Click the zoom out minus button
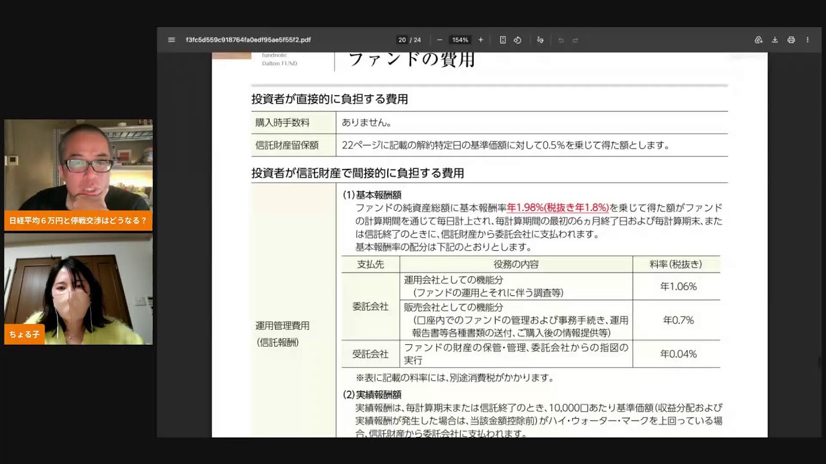Image resolution: width=826 pixels, height=464 pixels. click(439, 40)
